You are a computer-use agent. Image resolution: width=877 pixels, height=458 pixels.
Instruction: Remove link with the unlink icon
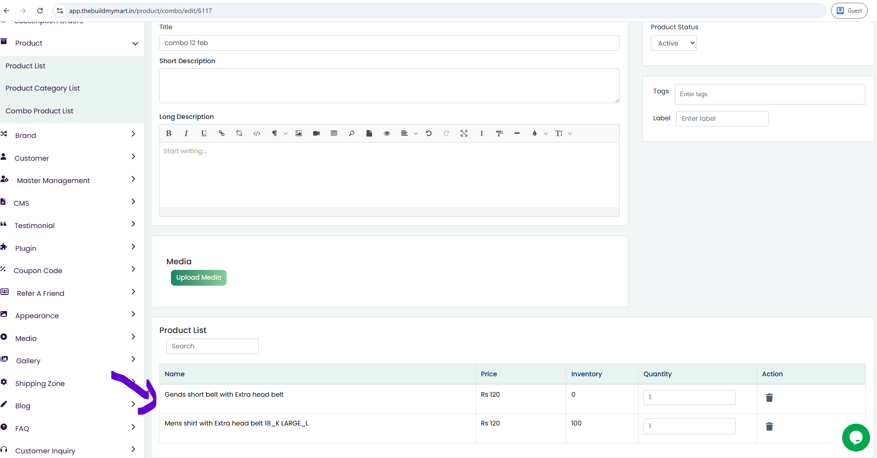pyautogui.click(x=239, y=133)
